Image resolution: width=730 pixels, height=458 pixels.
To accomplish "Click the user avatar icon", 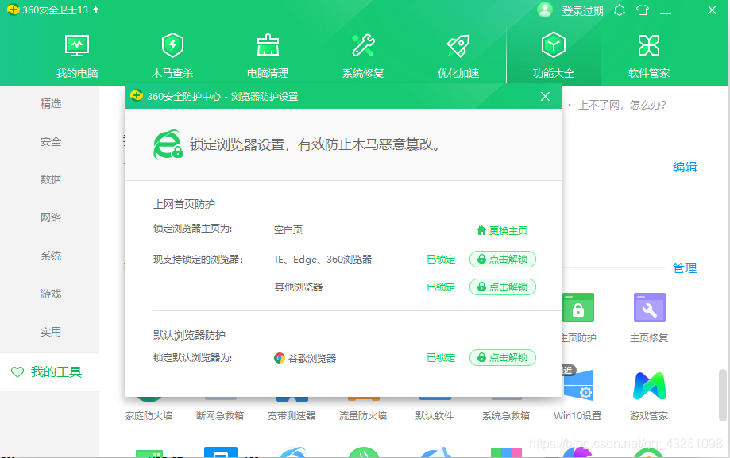I will (545, 10).
